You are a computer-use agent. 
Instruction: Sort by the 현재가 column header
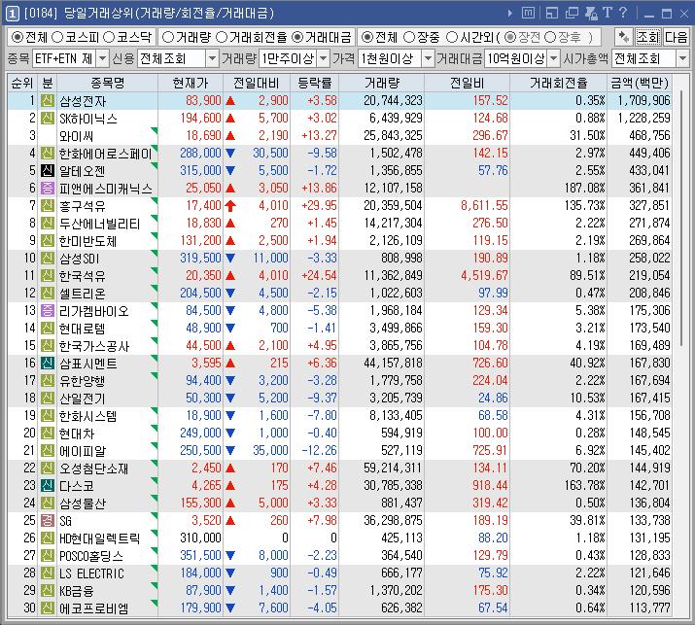tap(191, 83)
